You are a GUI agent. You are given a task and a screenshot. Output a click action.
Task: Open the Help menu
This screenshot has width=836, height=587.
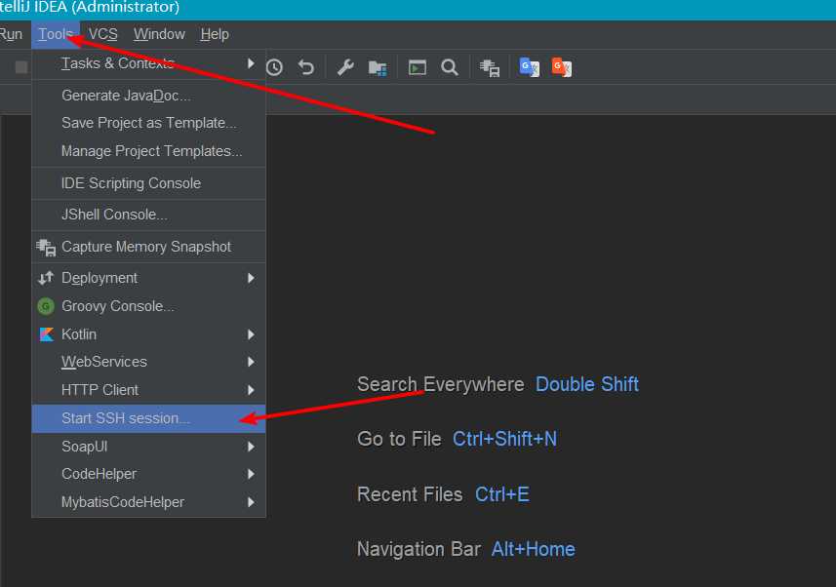215,35
